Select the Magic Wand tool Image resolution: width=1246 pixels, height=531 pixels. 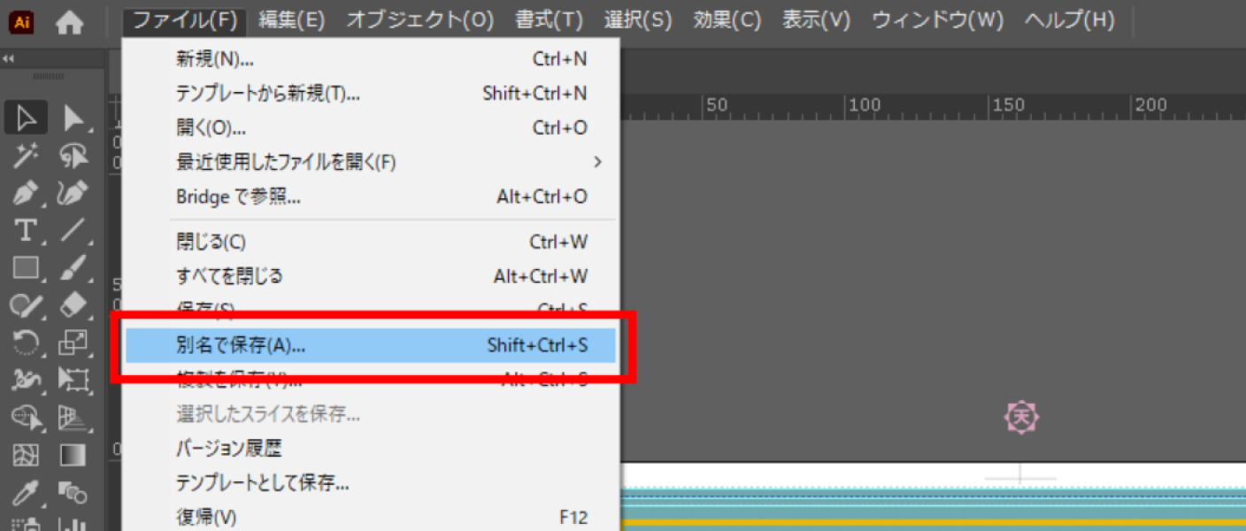(x=25, y=156)
